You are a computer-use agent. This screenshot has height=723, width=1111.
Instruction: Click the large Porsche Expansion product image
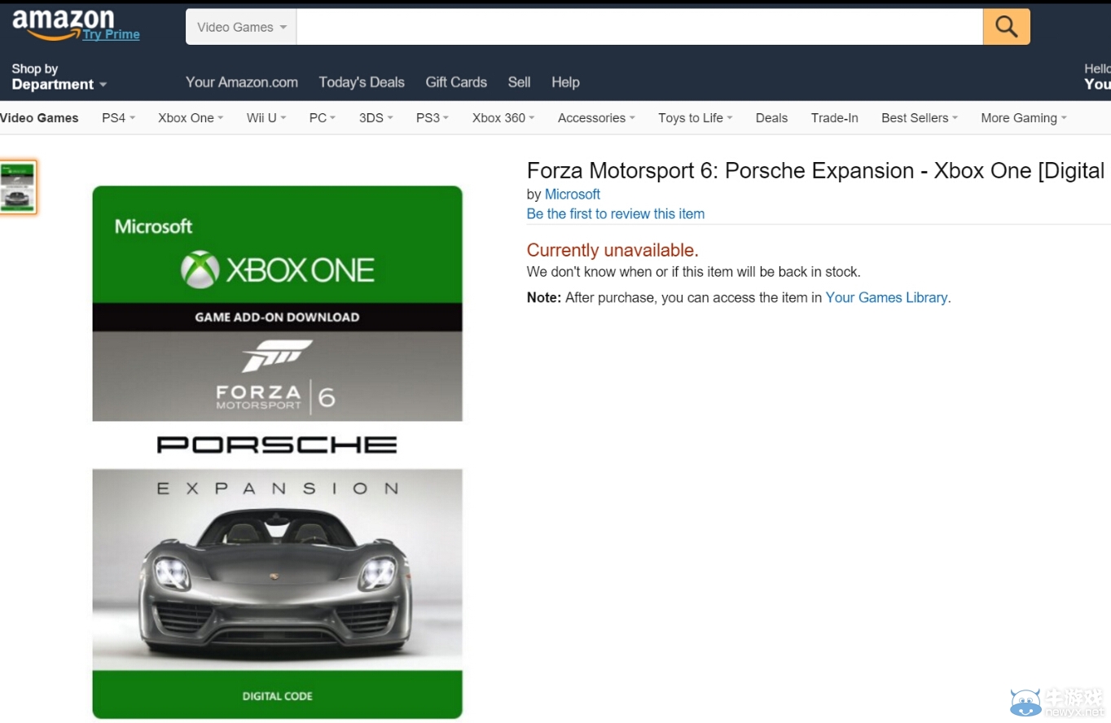[277, 452]
